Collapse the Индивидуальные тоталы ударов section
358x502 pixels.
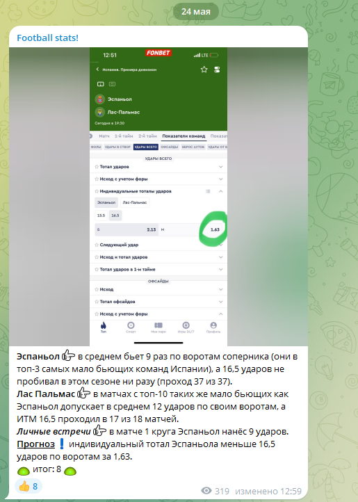(220, 191)
